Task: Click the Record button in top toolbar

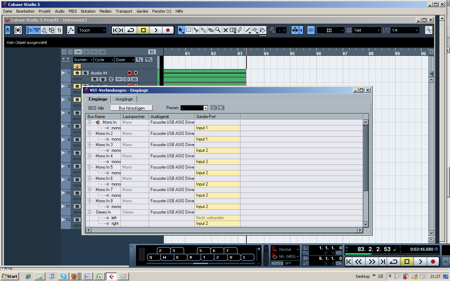Action: [x=168, y=30]
